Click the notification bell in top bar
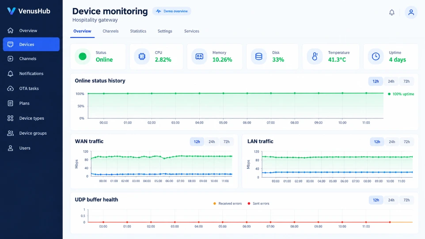Screen dimensions: 425x239 pyautogui.click(x=392, y=12)
